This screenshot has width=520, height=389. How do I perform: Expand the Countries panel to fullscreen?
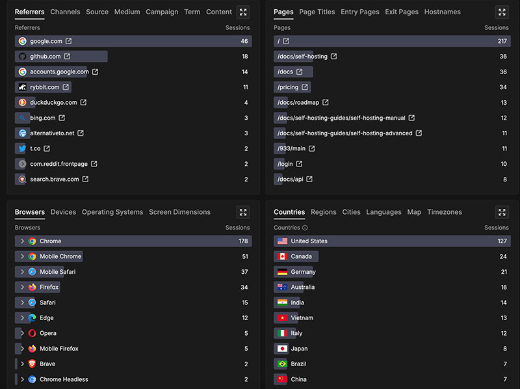coord(502,213)
